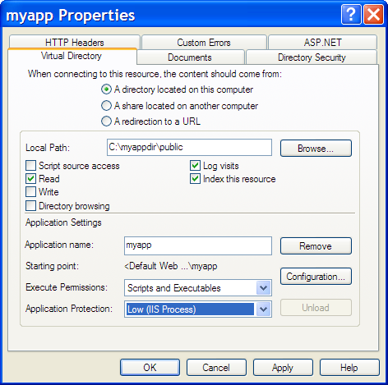Viewport: 388px width, 385px height.
Task: Click the 'Execute Permissions:' label
Action: (x=67, y=287)
